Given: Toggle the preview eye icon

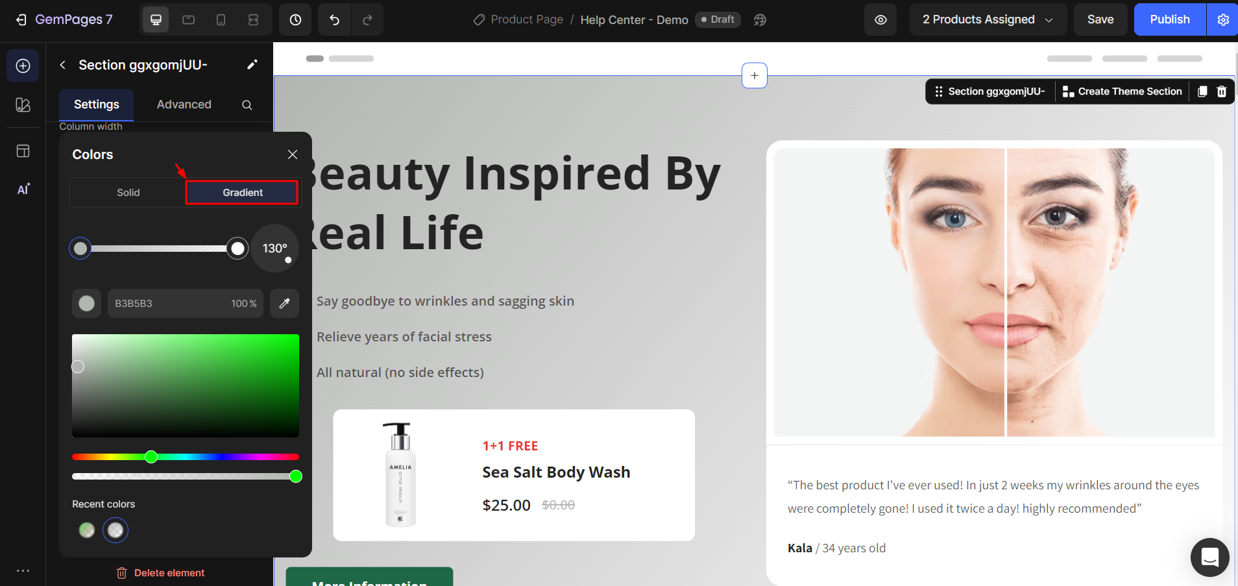Looking at the screenshot, I should point(880,19).
